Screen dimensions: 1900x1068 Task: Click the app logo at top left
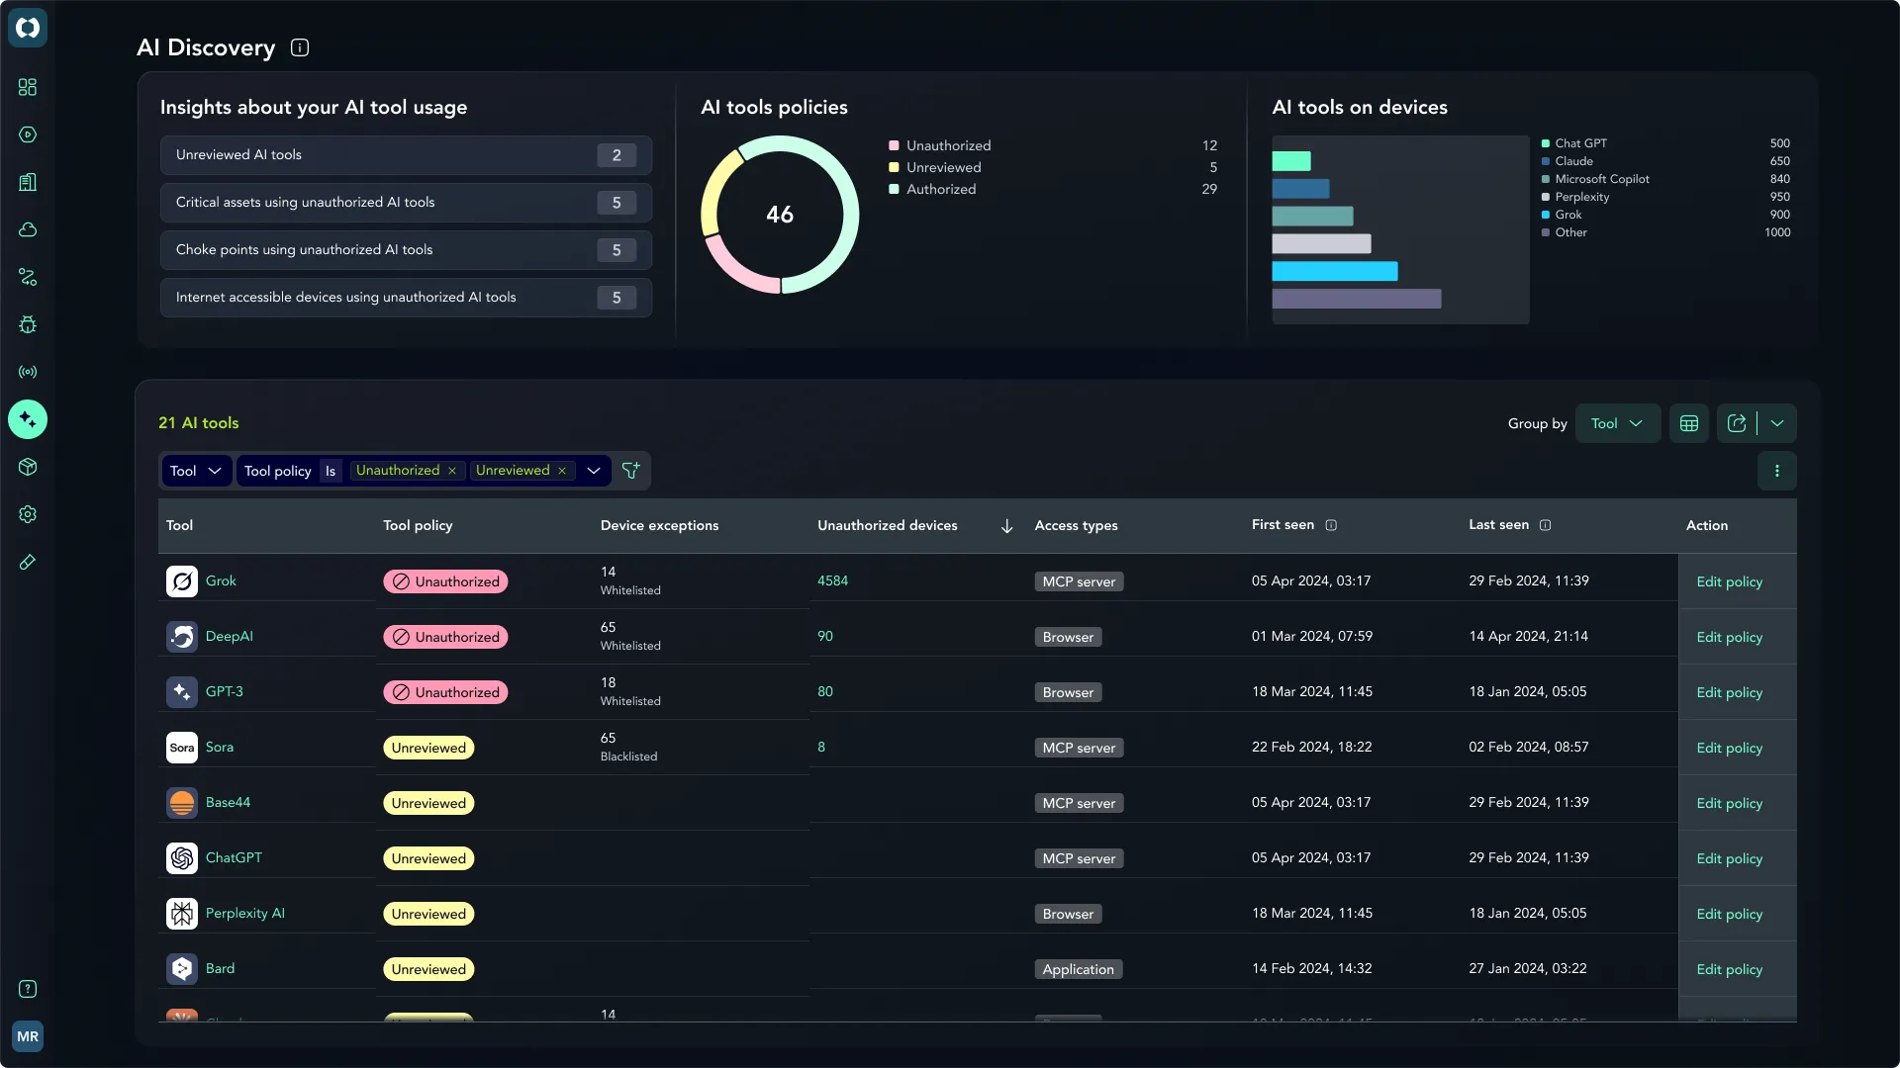coord(28,28)
